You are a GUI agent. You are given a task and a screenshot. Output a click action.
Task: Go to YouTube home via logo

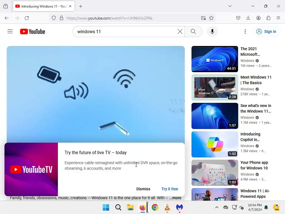tap(33, 31)
